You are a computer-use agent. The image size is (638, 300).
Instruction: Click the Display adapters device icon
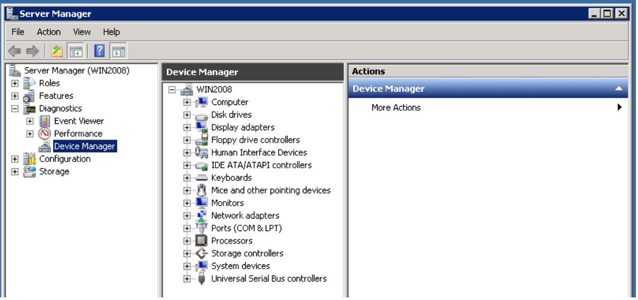(x=202, y=128)
